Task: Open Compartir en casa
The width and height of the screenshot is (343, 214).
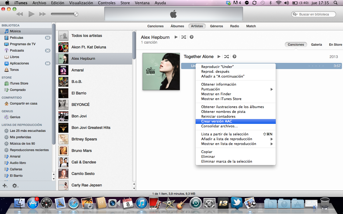Action: pyautogui.click(x=26, y=104)
